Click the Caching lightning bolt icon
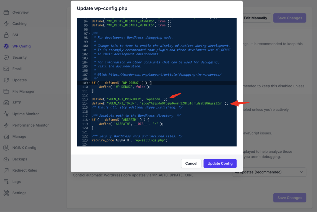 6,24
